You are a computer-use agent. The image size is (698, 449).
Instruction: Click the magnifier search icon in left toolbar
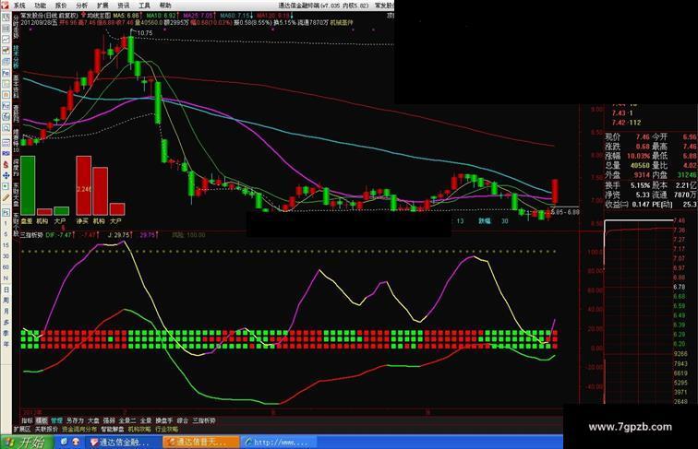click(x=6, y=128)
